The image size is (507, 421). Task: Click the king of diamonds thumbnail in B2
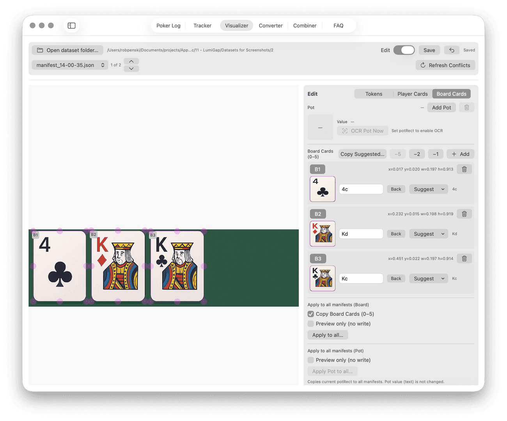tap(323, 234)
